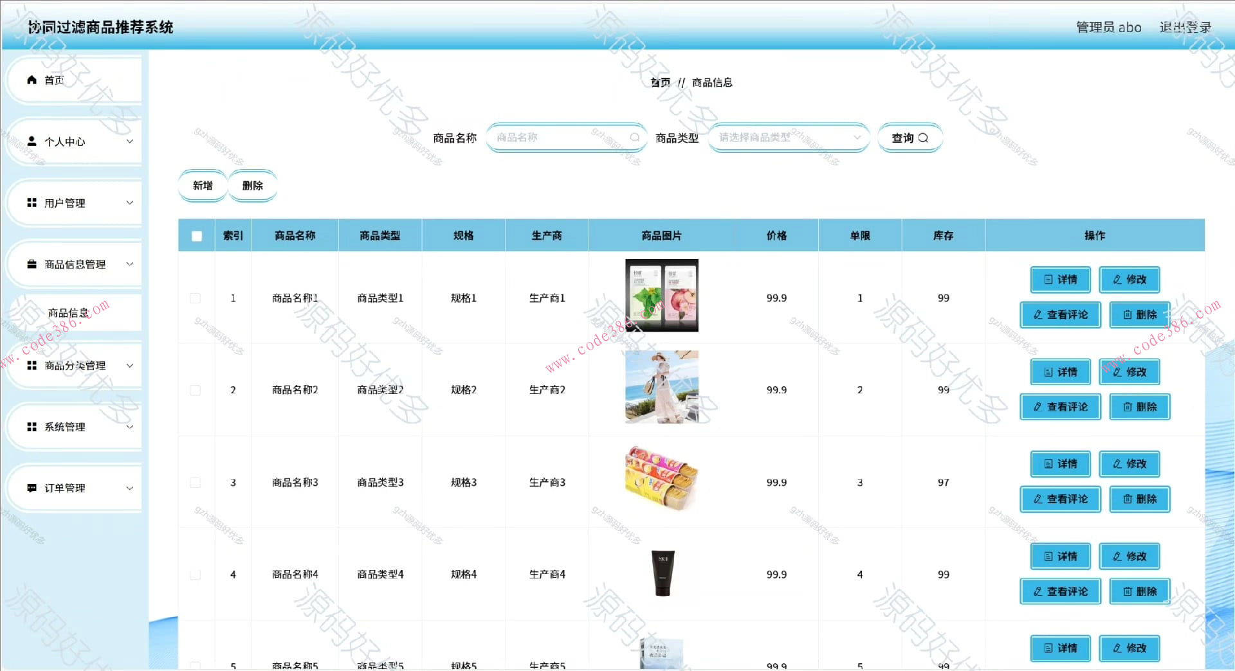Click the magnifier icon inside 查询 button
Screen dimensions: 1235x671
tap(923, 138)
